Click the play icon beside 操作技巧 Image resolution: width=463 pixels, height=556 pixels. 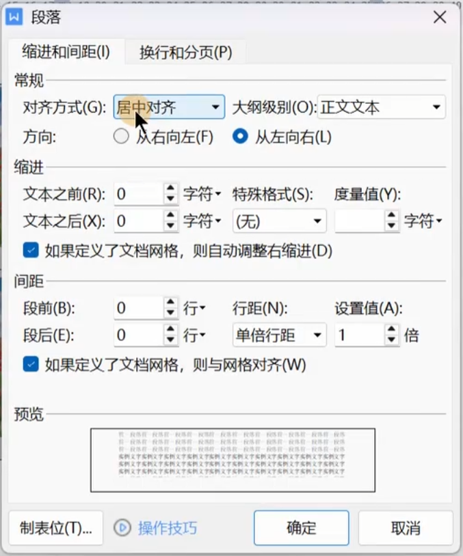(122, 527)
